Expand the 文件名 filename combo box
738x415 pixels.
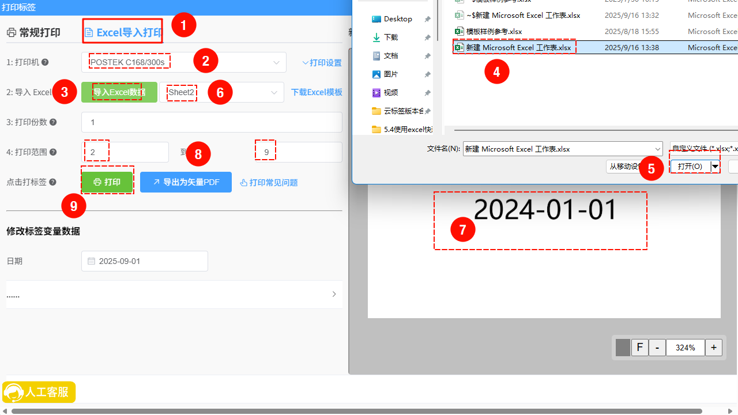(657, 149)
